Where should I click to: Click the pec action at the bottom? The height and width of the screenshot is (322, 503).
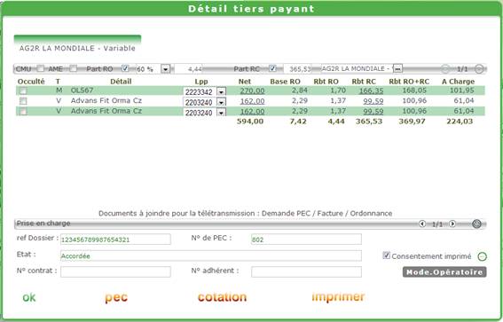116,297
